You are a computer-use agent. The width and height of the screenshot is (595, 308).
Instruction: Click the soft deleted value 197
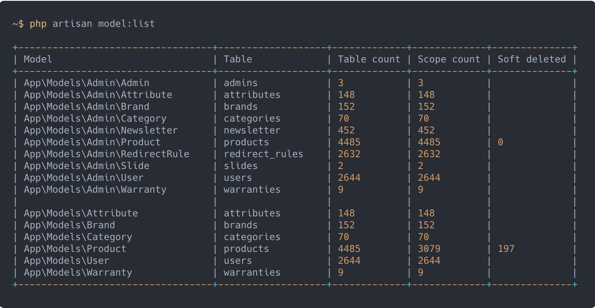(506, 249)
